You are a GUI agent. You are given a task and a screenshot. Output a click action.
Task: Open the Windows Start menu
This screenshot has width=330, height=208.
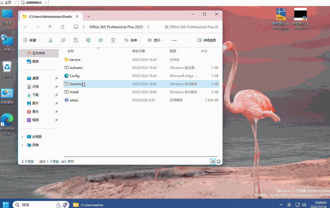(x=6, y=205)
